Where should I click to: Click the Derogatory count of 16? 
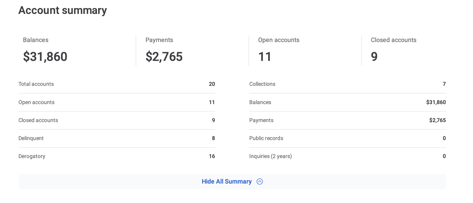click(x=212, y=156)
